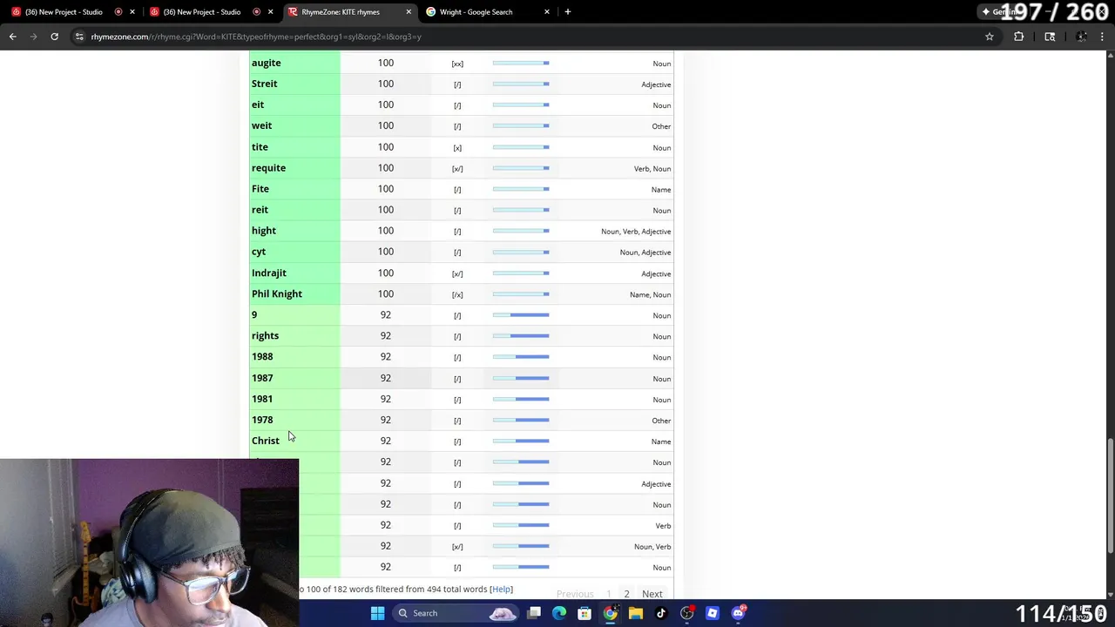Open the word 'Streit'
The image size is (1115, 627).
tap(264, 84)
